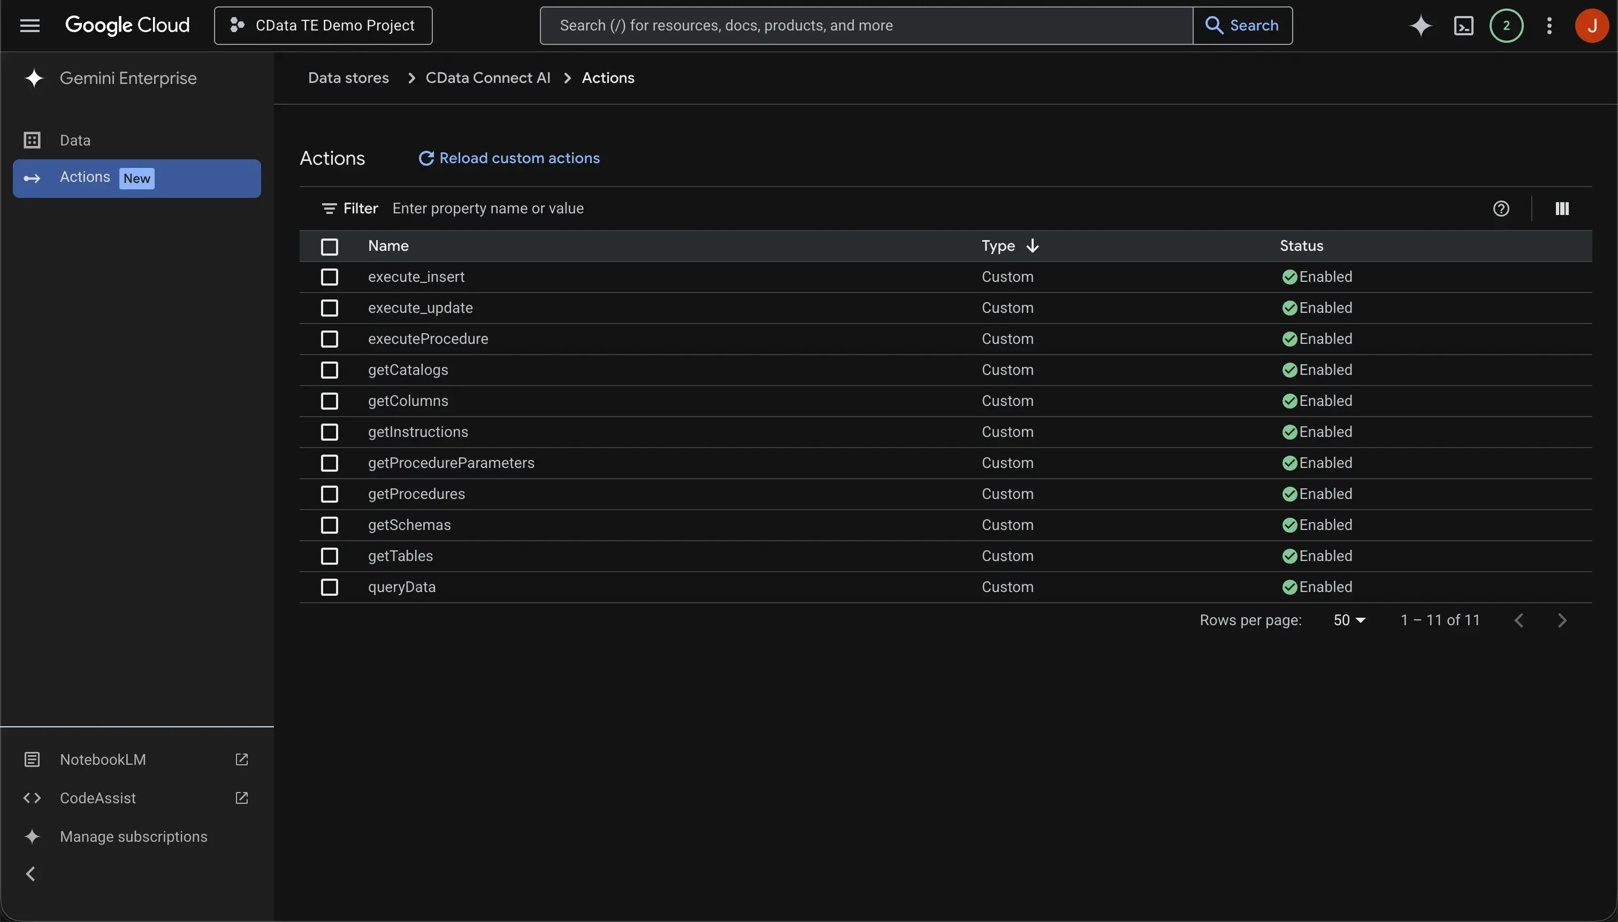Open the CData TE Demo Project selector
This screenshot has height=922, width=1618.
pos(323,25)
